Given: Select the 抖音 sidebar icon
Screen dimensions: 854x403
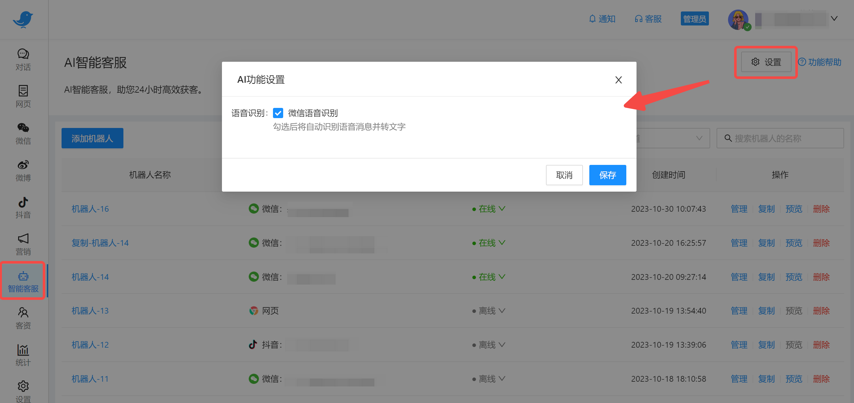Looking at the screenshot, I should (23, 208).
